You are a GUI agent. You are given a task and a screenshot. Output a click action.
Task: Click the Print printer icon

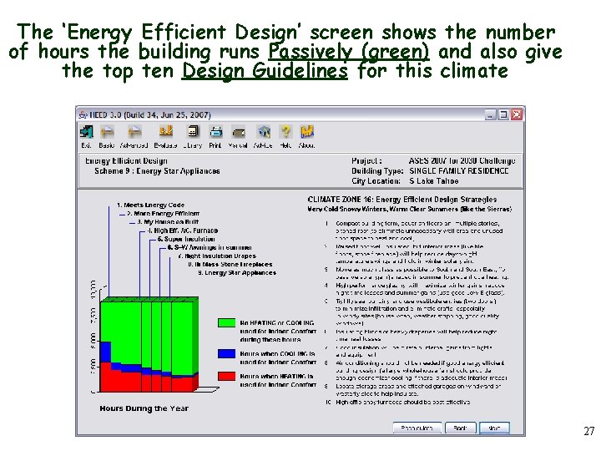point(216,132)
